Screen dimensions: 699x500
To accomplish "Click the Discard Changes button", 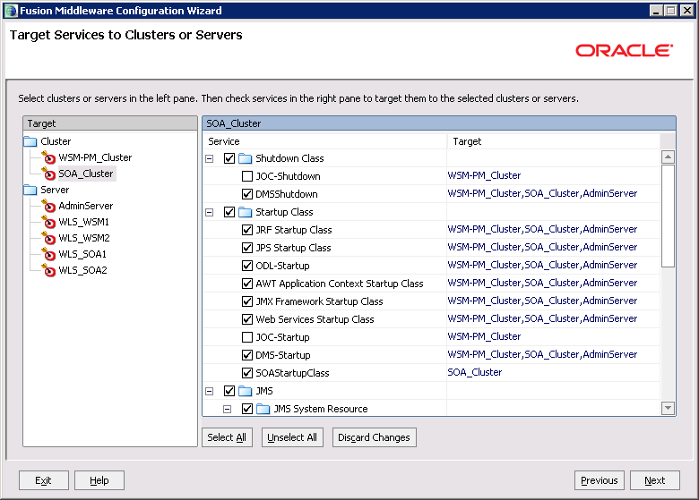I will 374,437.
